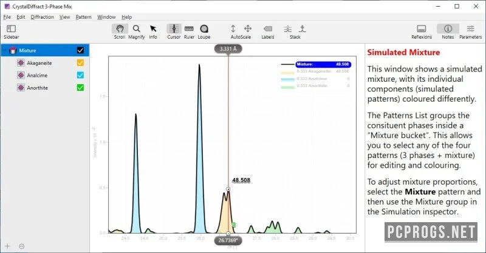Click the 26.7369° cursor angle label
Viewport: 486px width, 253px height.
pos(228,240)
